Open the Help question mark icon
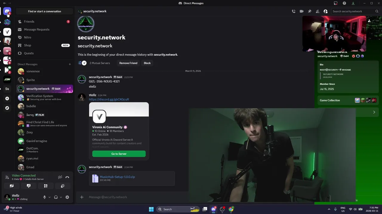This screenshot has height=214, width=382. point(344,3)
